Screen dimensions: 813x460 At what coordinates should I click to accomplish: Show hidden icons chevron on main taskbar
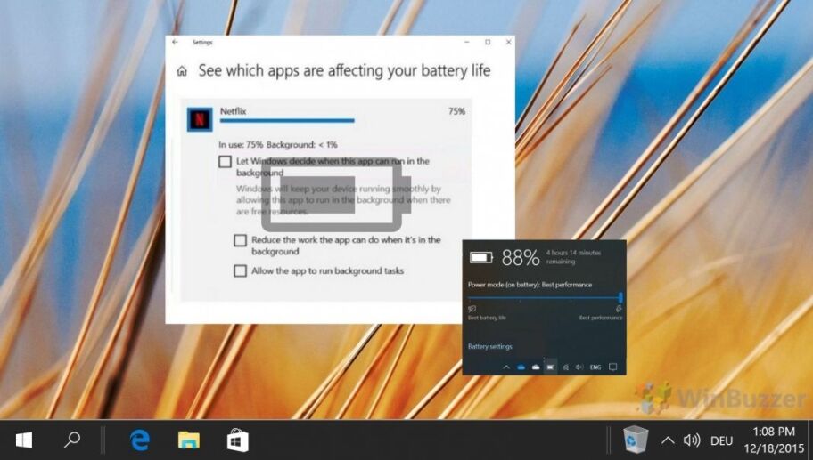tap(668, 440)
